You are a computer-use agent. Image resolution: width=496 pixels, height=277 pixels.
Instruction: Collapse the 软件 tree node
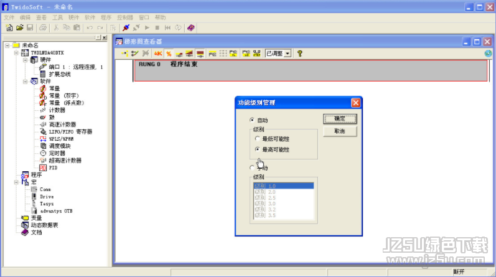tap(26, 82)
